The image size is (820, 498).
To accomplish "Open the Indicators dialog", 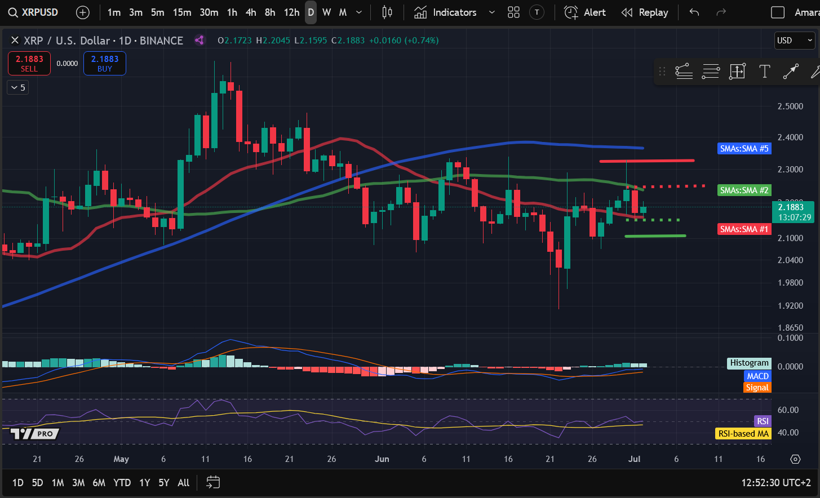I will coord(445,12).
